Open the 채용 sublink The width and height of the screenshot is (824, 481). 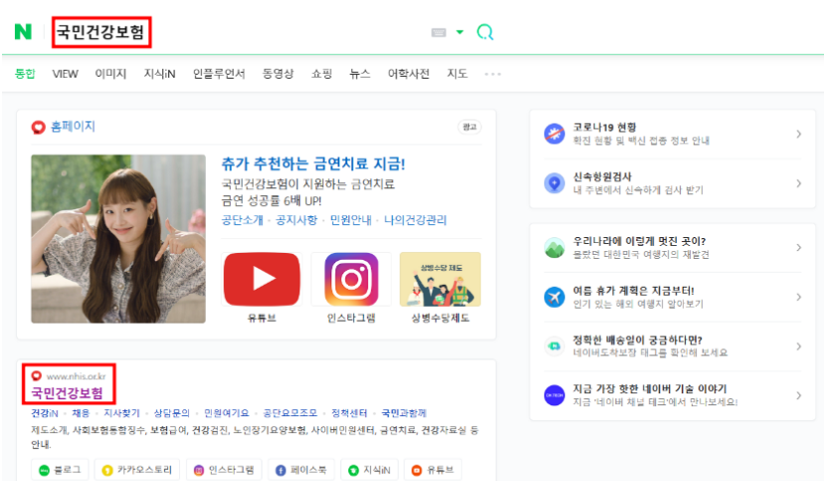click(81, 413)
